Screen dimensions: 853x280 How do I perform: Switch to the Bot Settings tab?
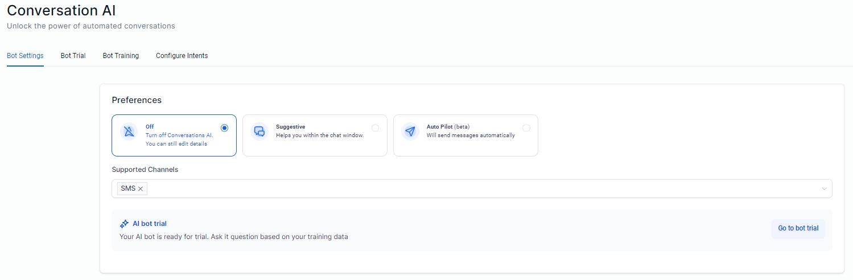[x=25, y=56]
